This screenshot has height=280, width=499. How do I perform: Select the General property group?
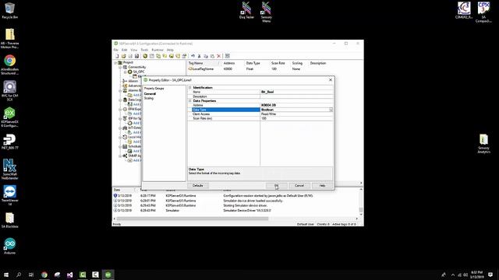click(150, 94)
